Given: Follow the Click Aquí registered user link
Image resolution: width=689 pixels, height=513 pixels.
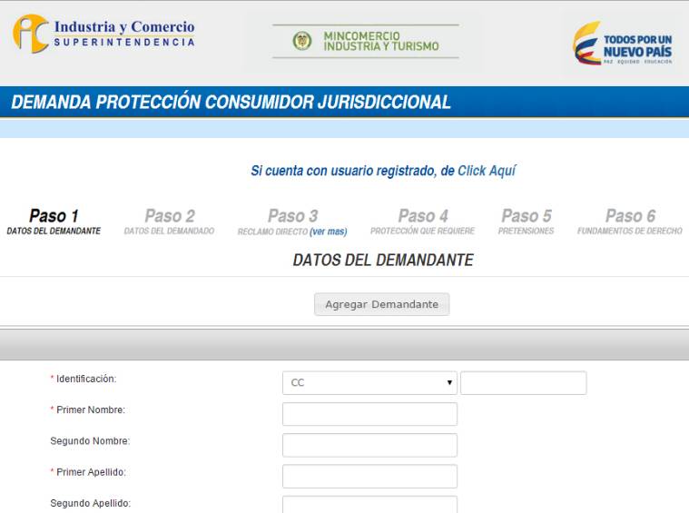Looking at the screenshot, I should [x=487, y=171].
